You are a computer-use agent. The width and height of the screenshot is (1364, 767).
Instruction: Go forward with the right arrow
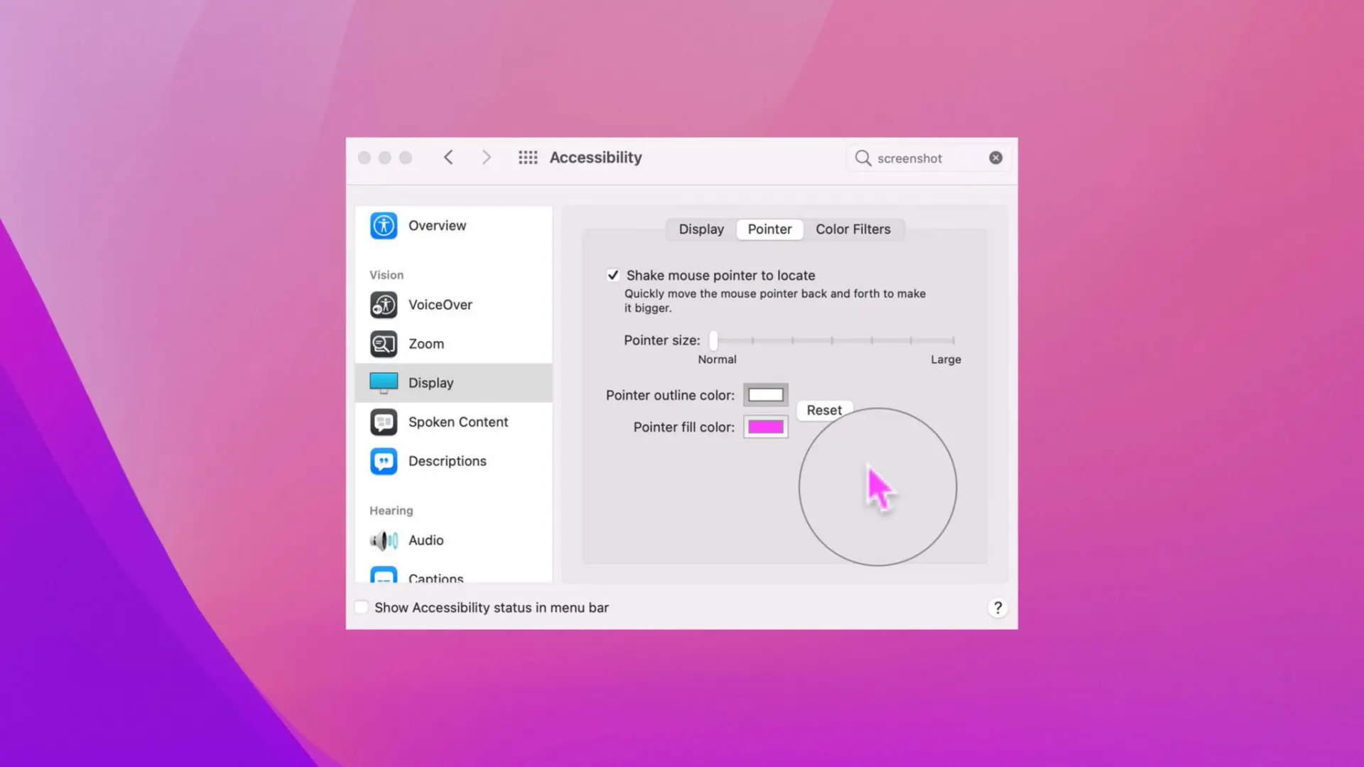pyautogui.click(x=486, y=158)
